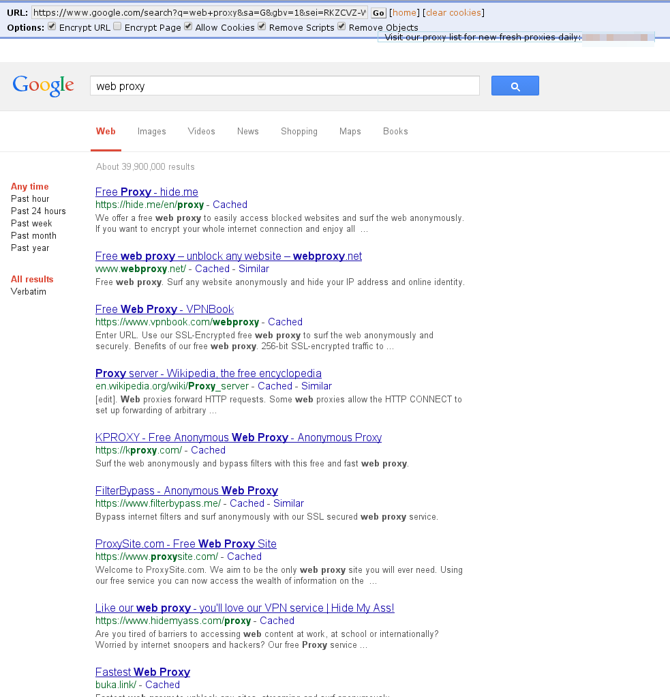
Task: Open the News tab
Action: [x=248, y=131]
